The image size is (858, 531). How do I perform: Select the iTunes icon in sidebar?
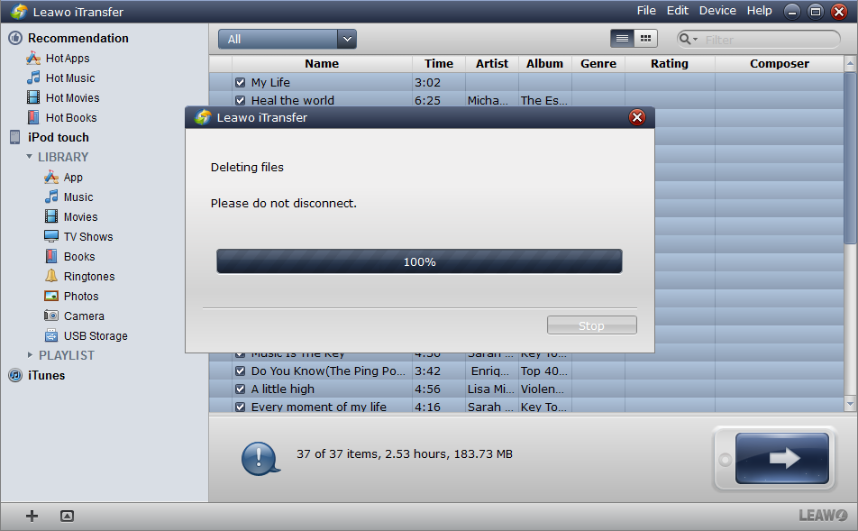click(x=14, y=376)
